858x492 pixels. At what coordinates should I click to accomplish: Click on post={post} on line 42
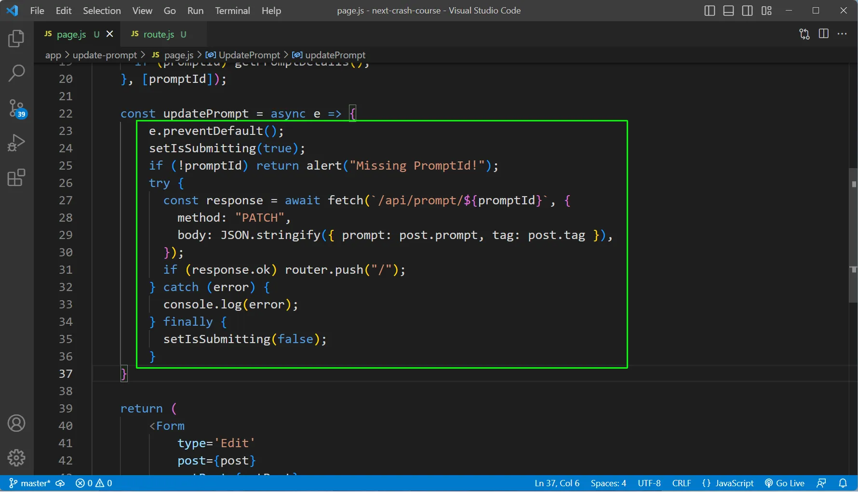[x=216, y=460]
